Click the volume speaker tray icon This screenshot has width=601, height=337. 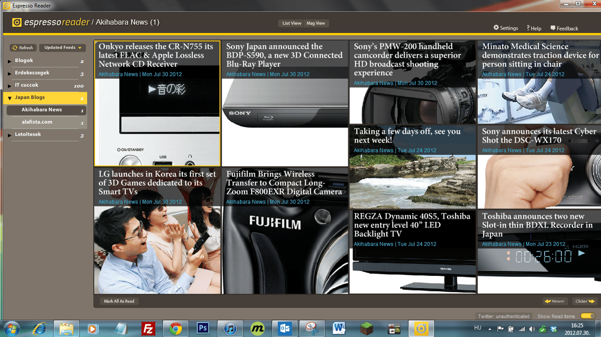532,329
